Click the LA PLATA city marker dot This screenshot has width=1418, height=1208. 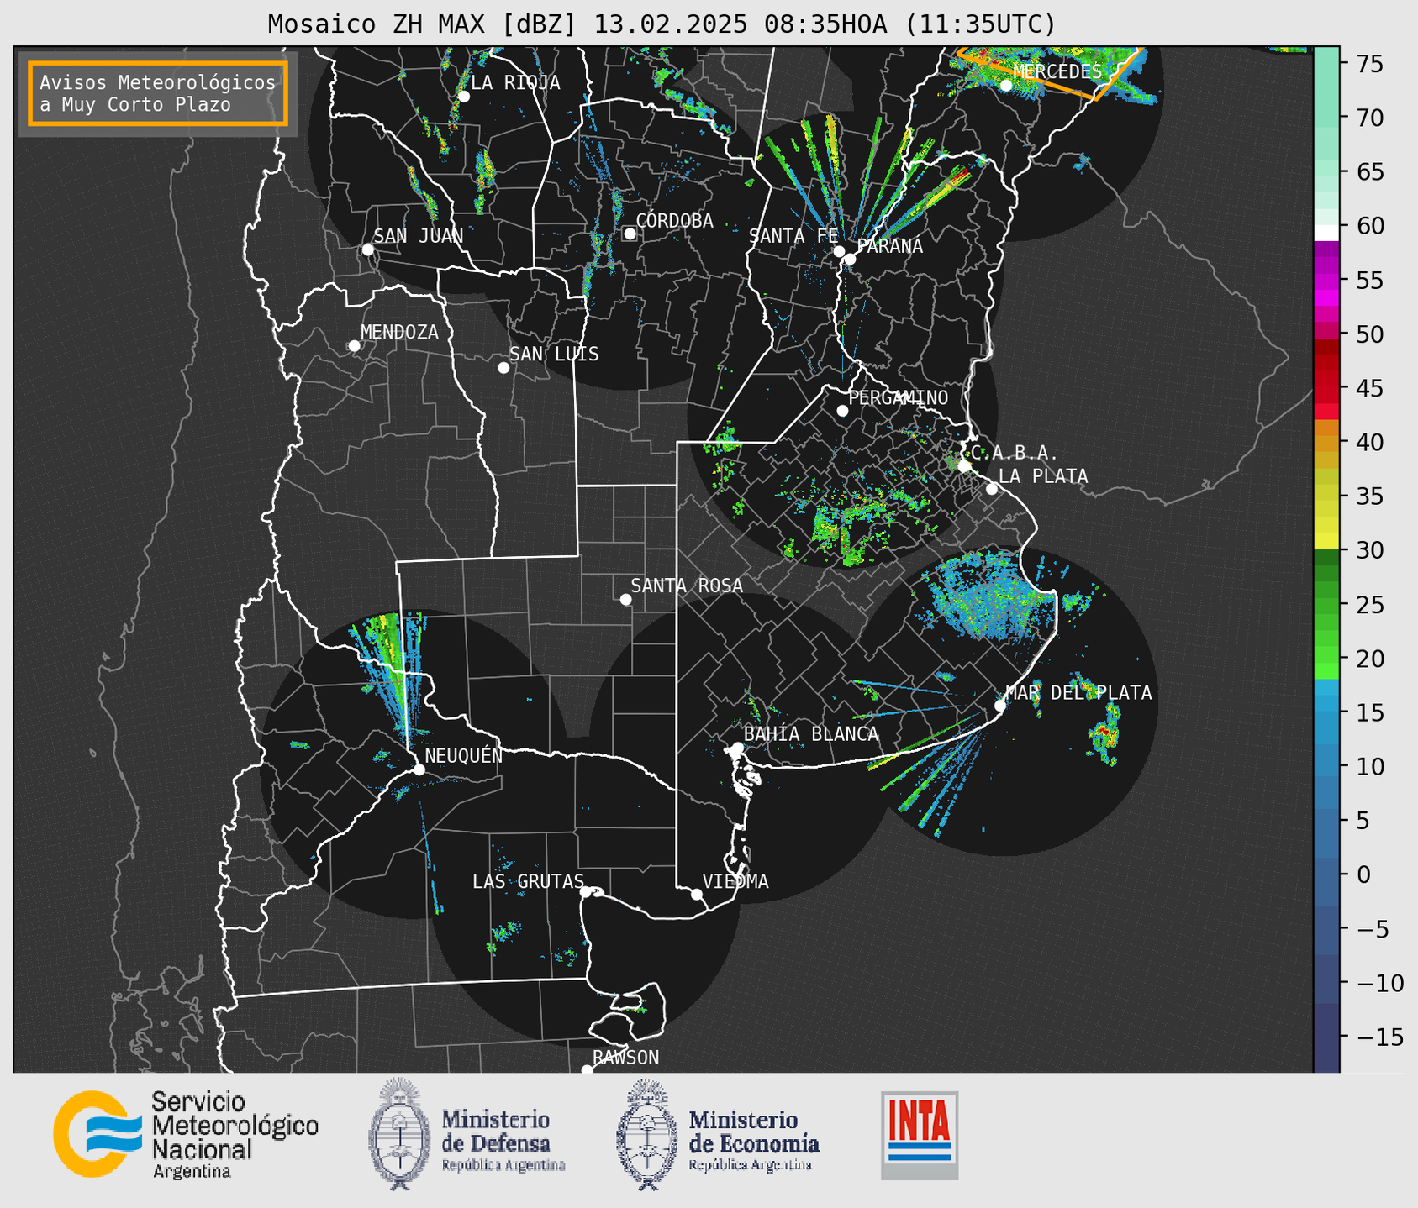[992, 489]
